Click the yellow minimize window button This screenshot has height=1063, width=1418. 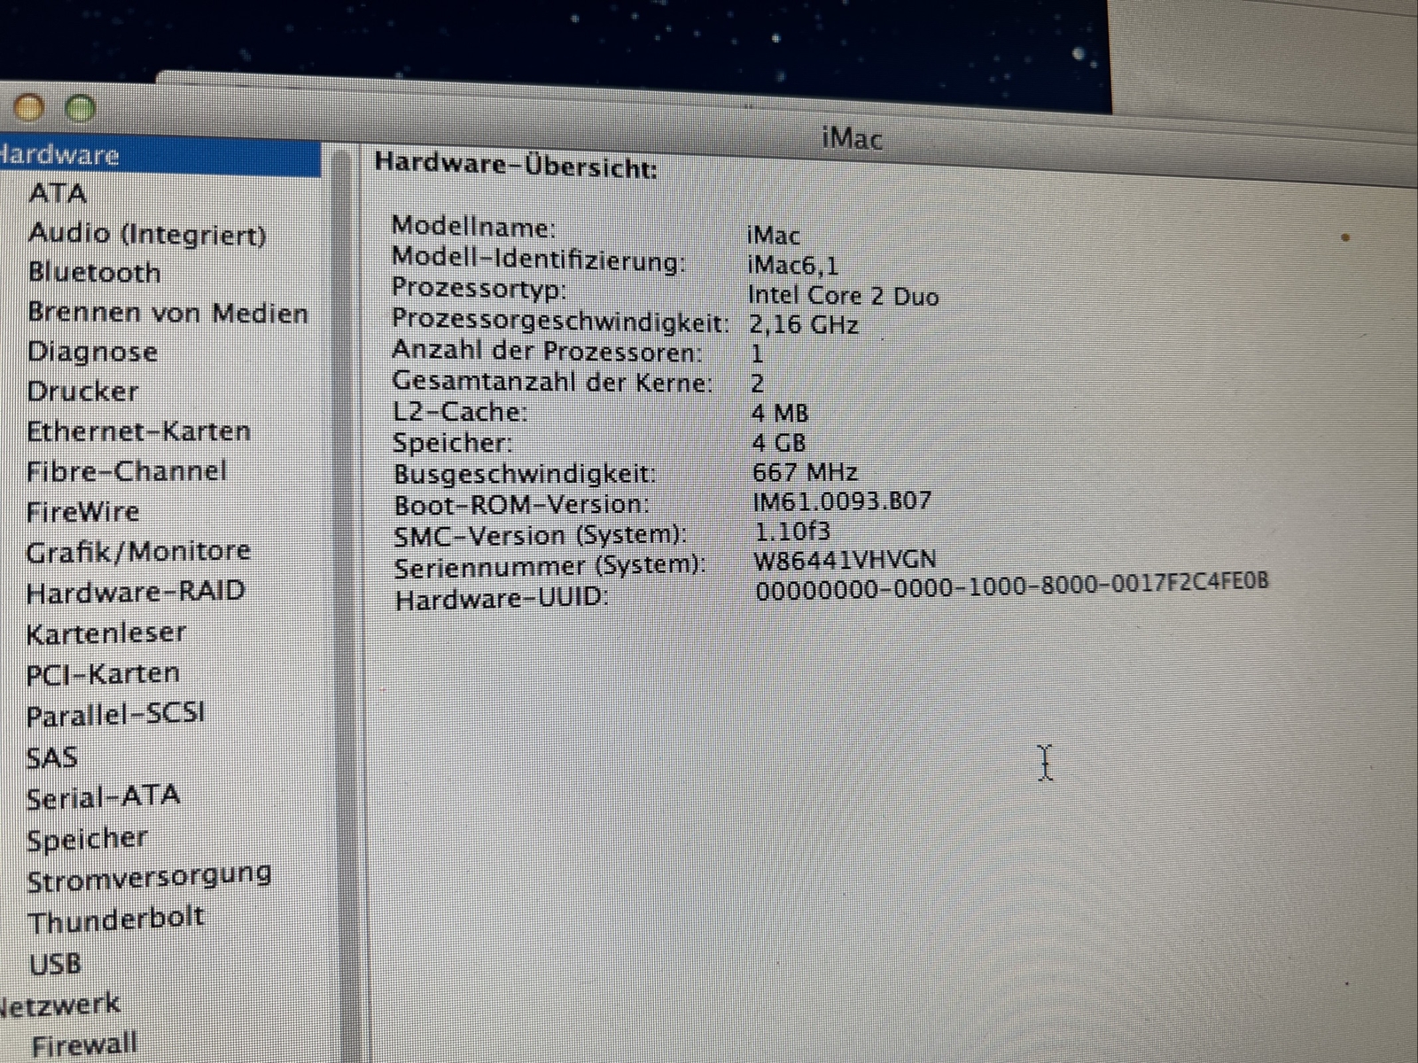[29, 108]
